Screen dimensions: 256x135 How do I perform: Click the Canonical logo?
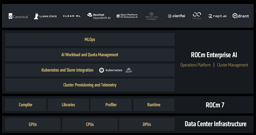(x=18, y=16)
